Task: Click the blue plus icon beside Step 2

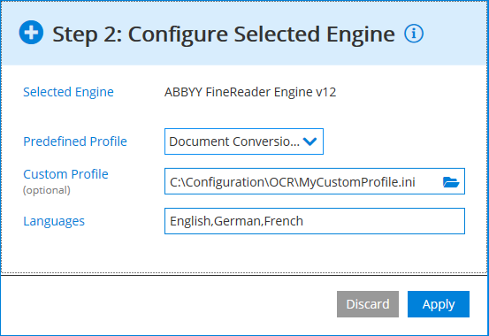Action: [31, 33]
